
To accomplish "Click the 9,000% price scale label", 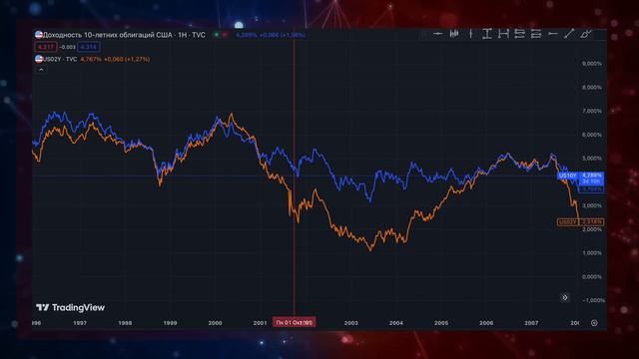I will (x=592, y=64).
